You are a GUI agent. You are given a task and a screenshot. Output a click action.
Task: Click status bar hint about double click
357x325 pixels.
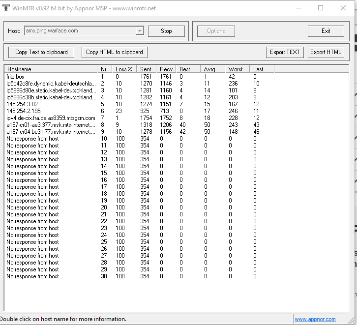pos(63,319)
